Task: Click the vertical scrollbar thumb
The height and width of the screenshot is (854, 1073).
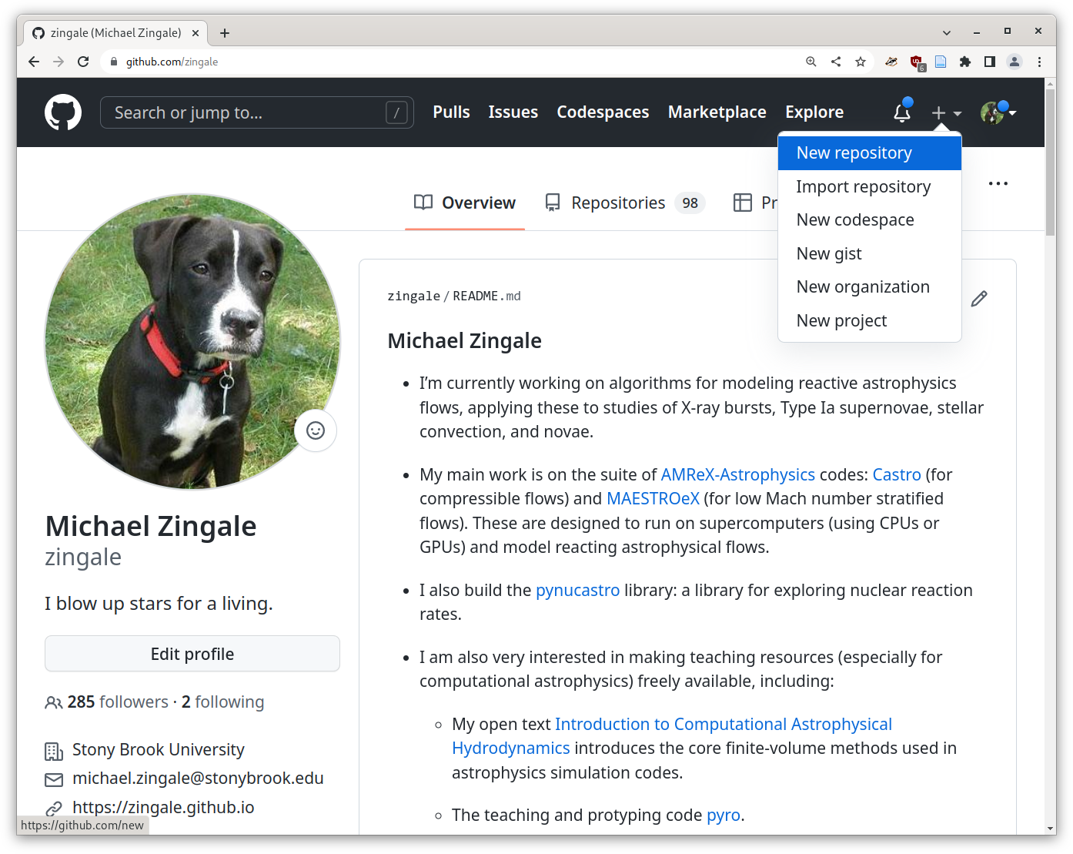Action: pyautogui.click(x=1051, y=162)
